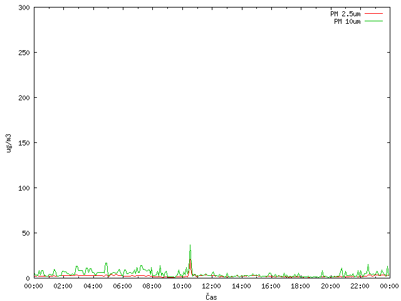Click the 12:00 time label

click(x=211, y=286)
